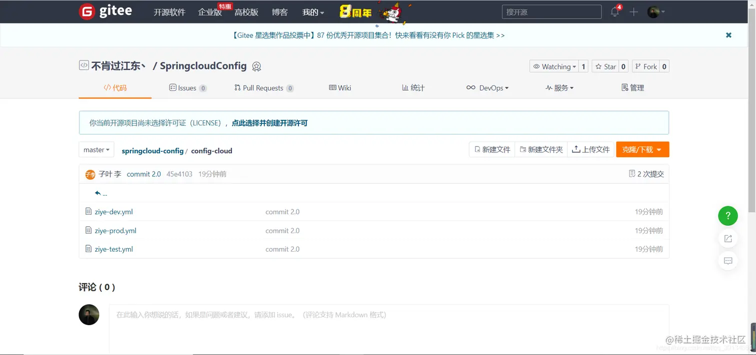Click the Gitee logo
The height and width of the screenshot is (355, 756).
(105, 11)
